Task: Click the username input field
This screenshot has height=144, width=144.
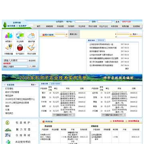Action: coord(82,22)
